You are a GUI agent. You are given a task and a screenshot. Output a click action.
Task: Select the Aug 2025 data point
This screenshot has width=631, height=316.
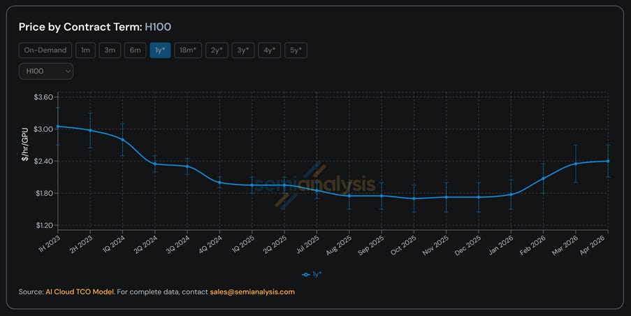(x=349, y=196)
